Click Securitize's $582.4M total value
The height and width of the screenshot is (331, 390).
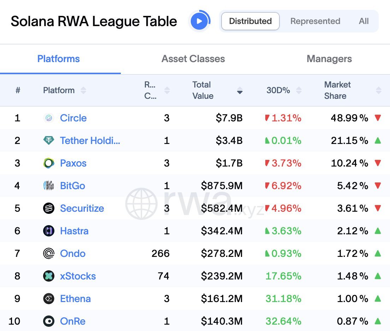(x=221, y=208)
